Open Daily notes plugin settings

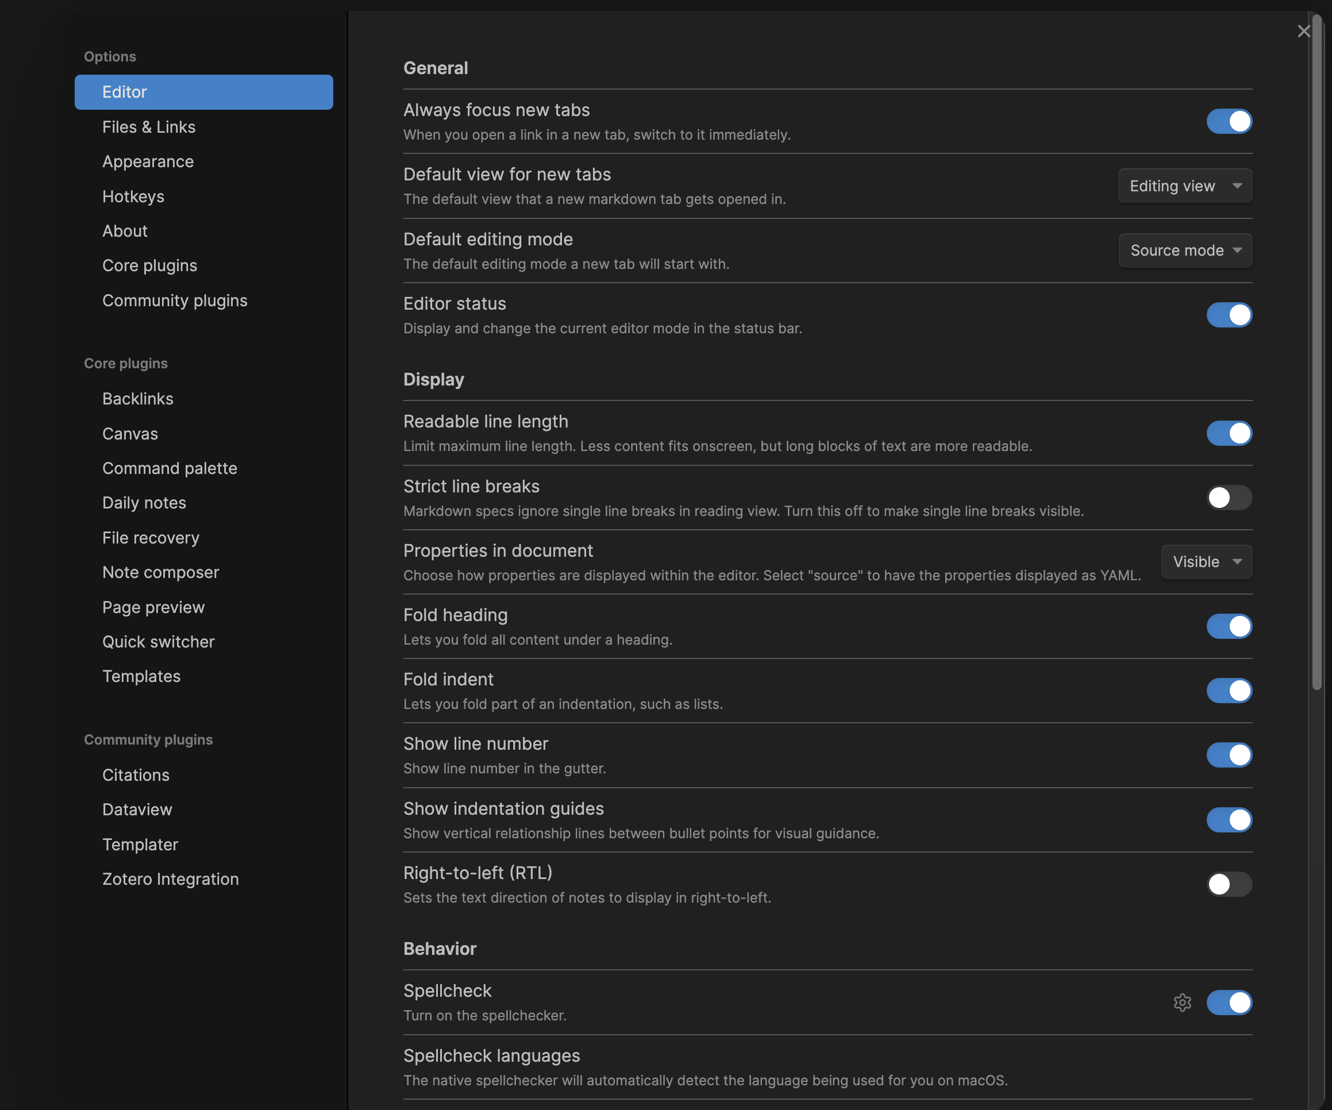pyautogui.click(x=144, y=503)
